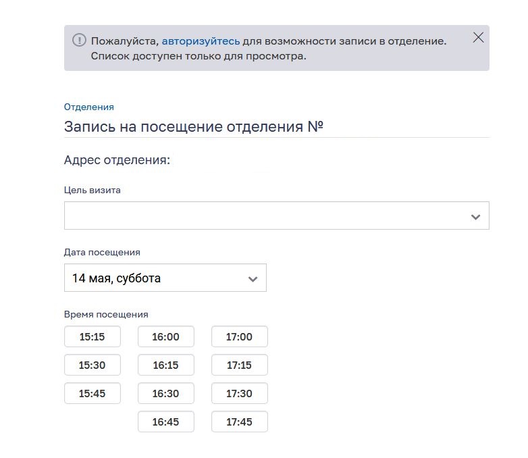Choose the 17:30 time slot
528x458 pixels.
click(x=240, y=393)
